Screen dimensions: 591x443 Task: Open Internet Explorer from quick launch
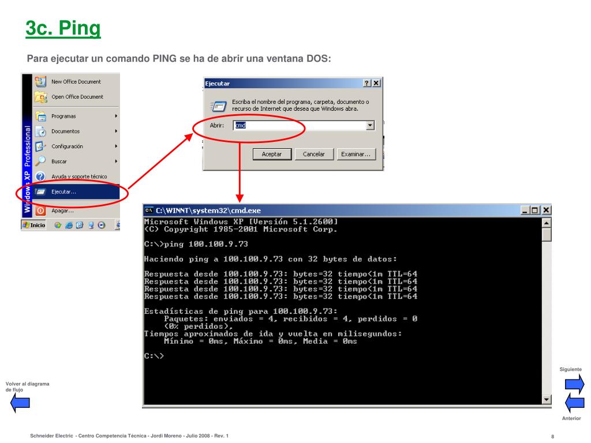click(69, 226)
